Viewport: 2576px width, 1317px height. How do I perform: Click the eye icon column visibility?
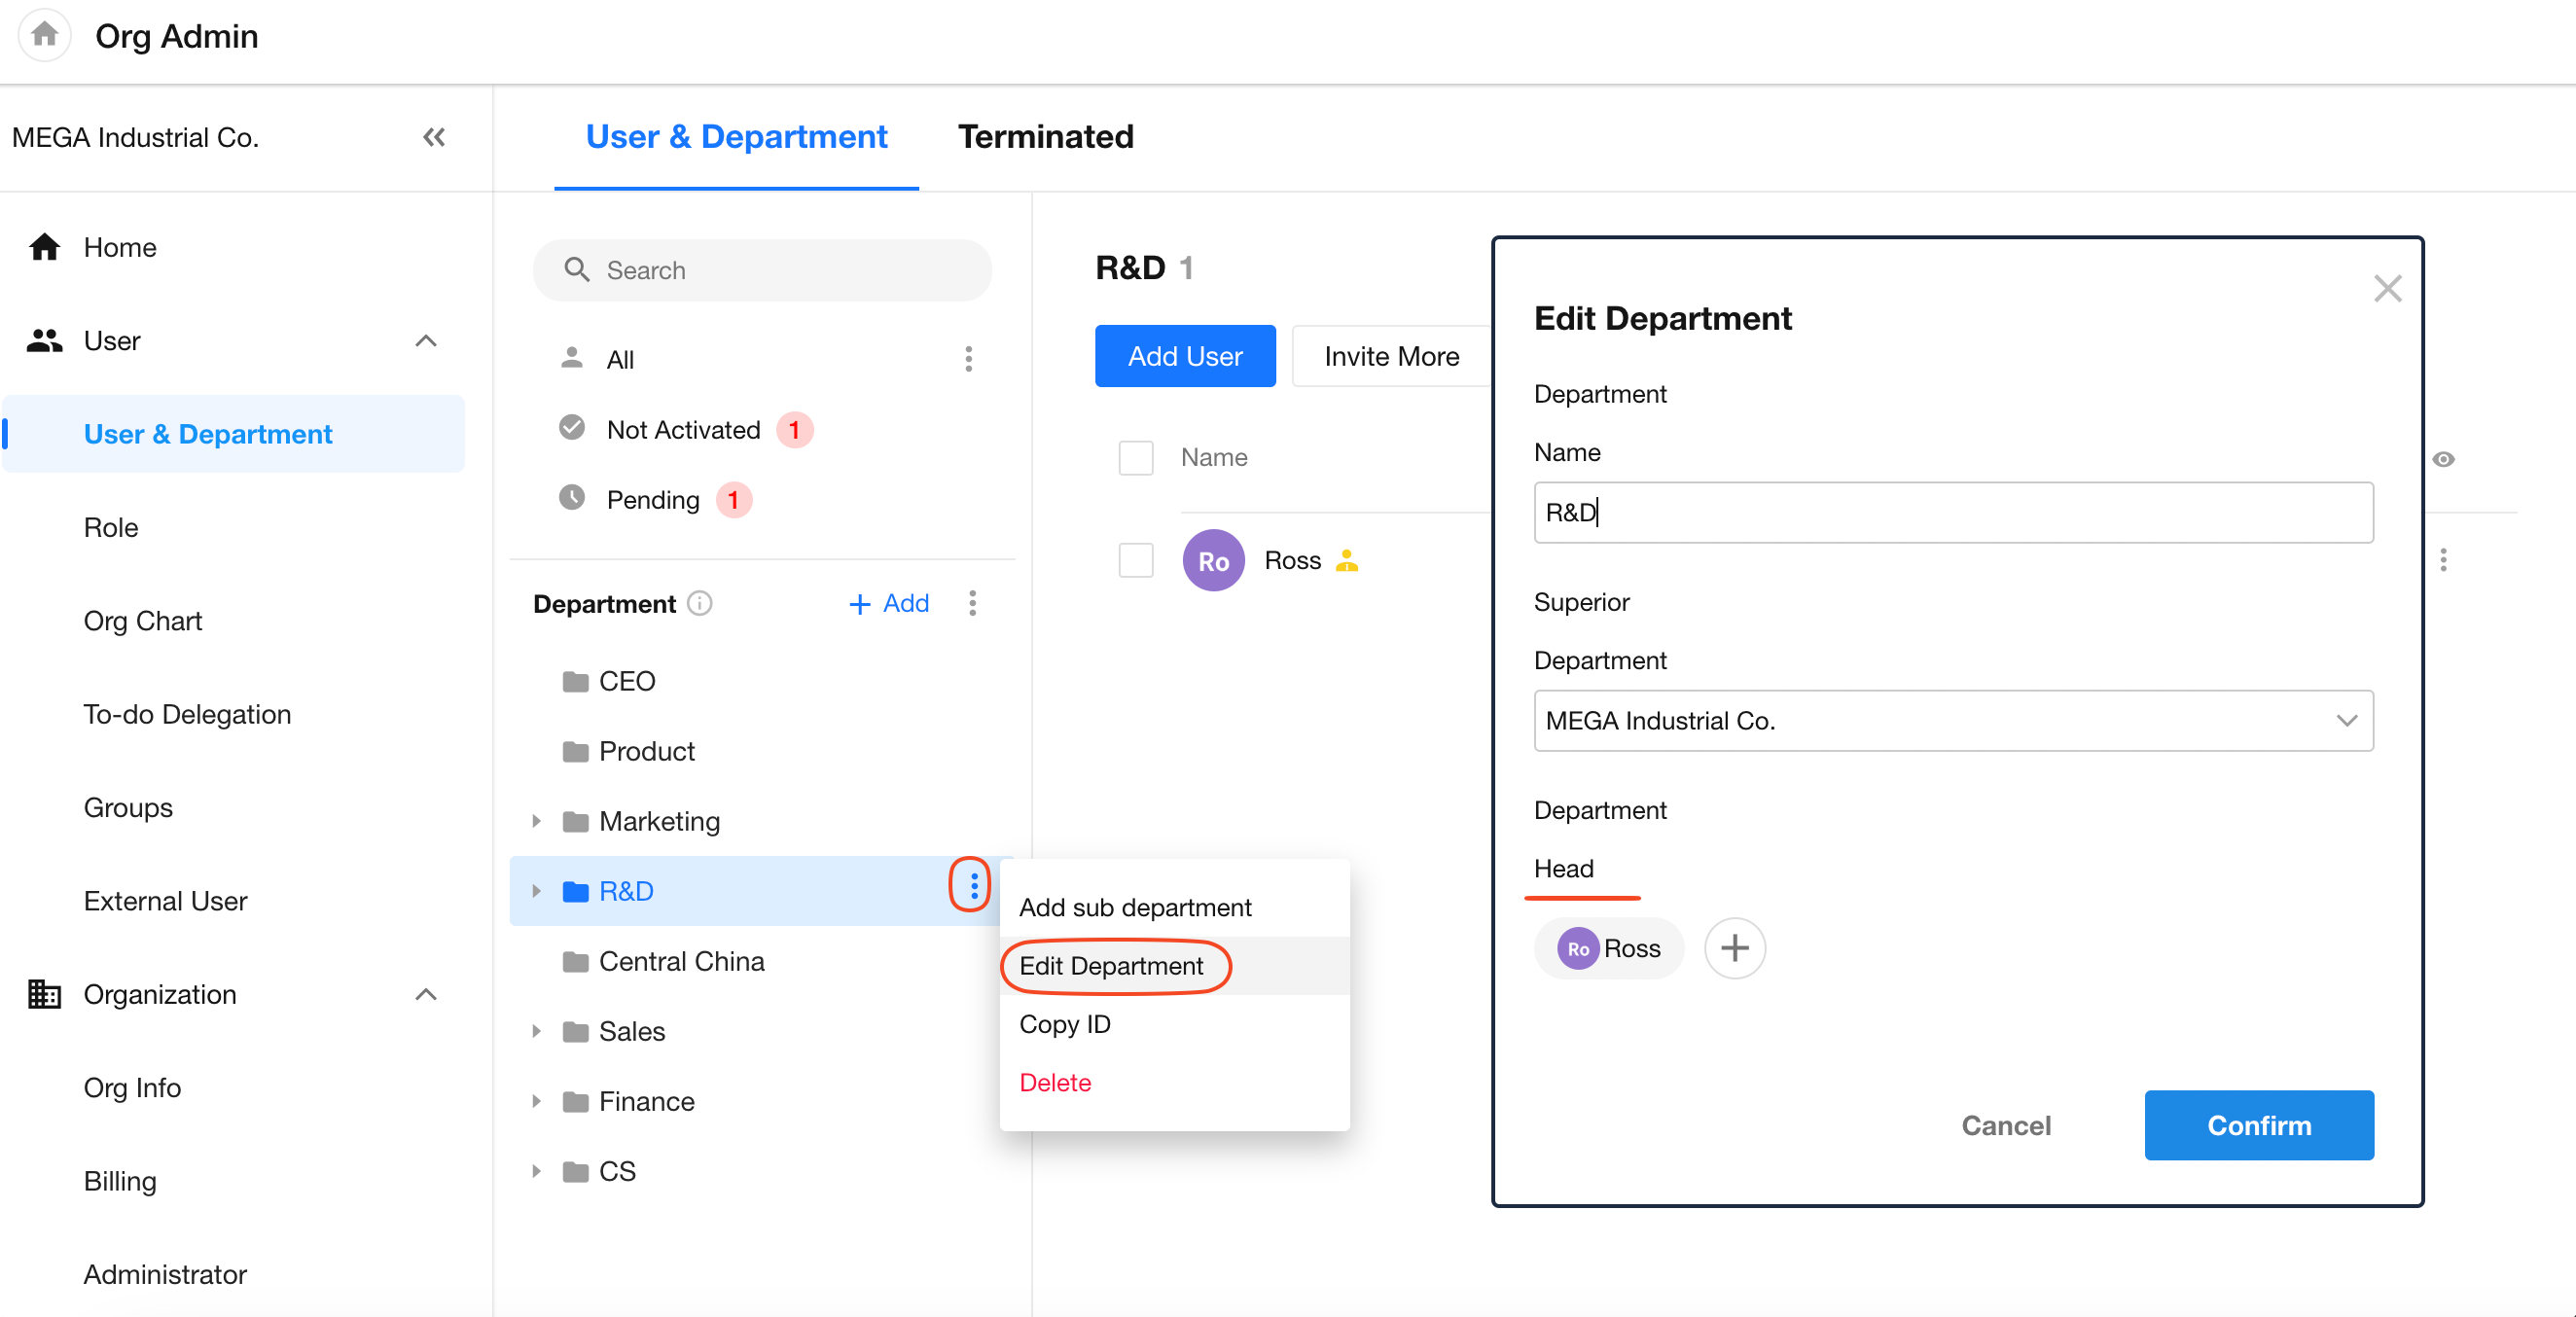2443,459
